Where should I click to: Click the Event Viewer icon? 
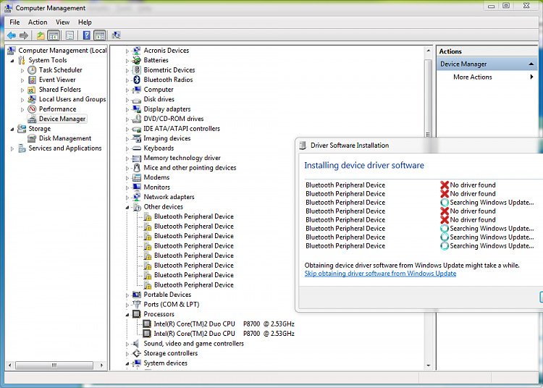tap(32, 80)
